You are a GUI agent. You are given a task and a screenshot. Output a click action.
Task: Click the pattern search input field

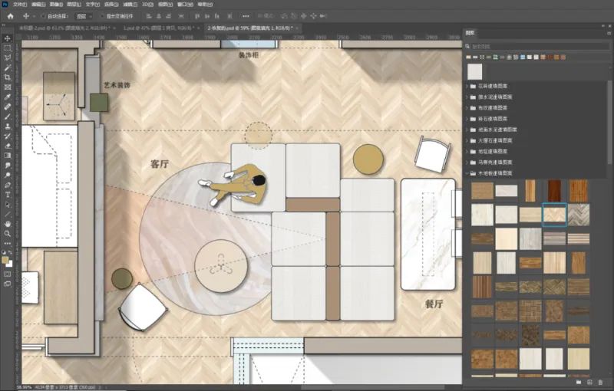click(x=537, y=45)
